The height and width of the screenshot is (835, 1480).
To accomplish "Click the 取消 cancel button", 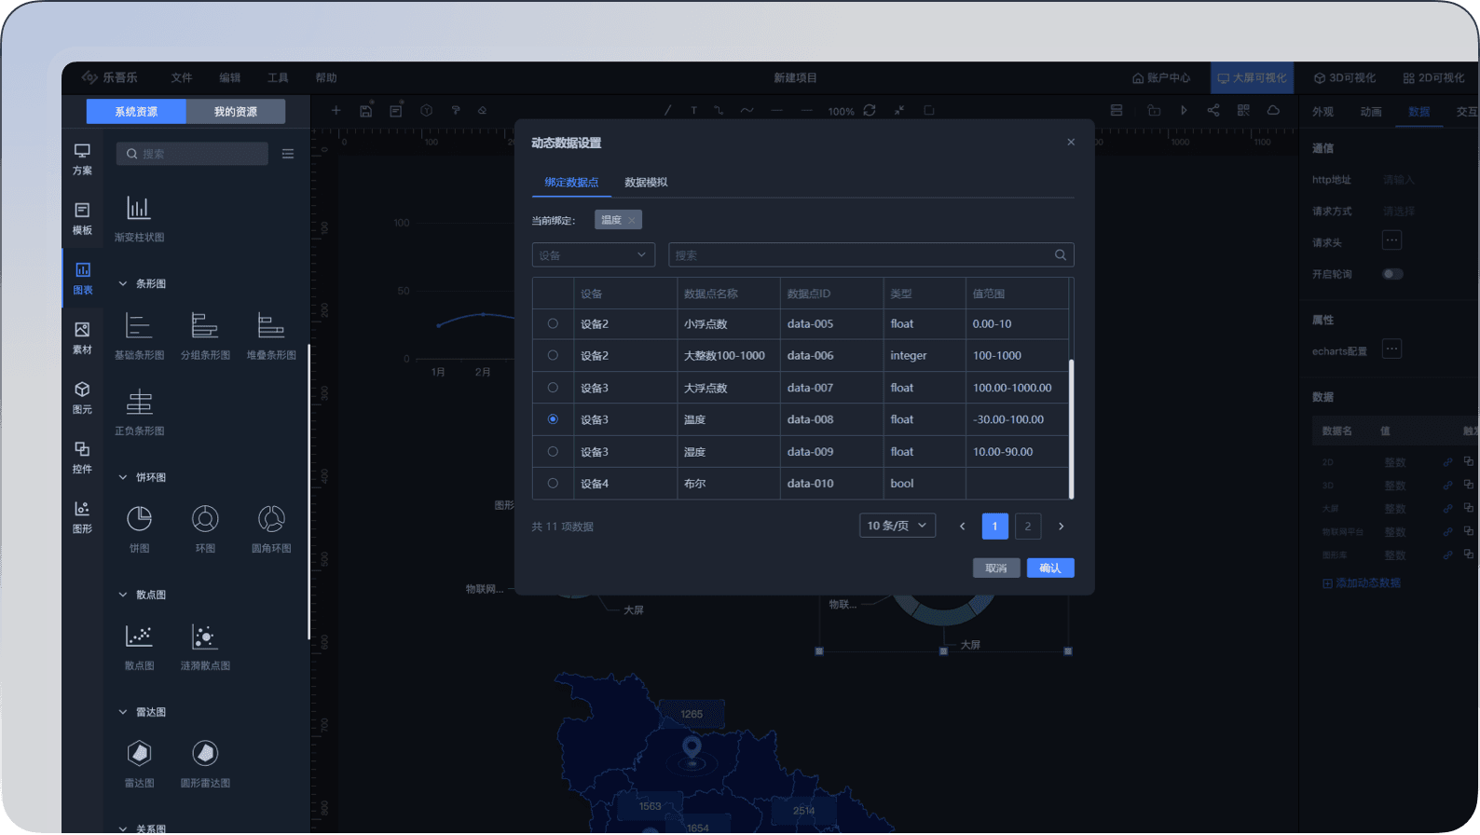I will [x=995, y=568].
